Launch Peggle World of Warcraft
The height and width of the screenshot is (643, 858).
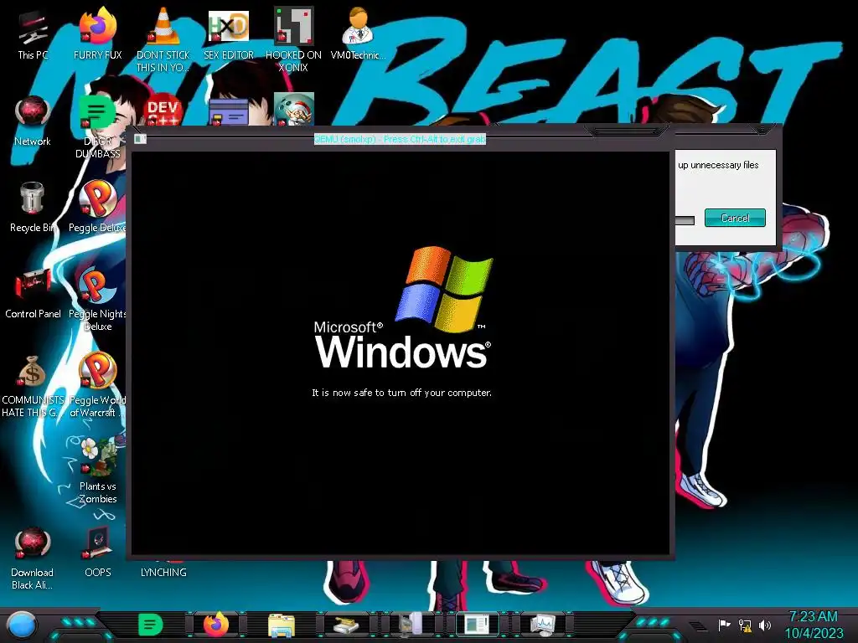[97, 385]
